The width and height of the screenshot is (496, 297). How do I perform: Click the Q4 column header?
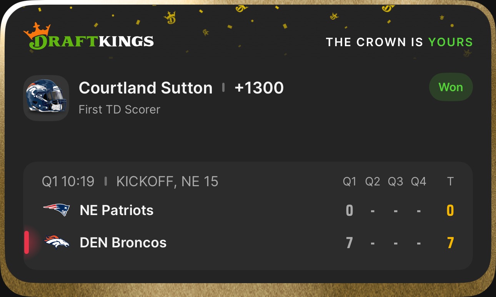click(x=418, y=182)
